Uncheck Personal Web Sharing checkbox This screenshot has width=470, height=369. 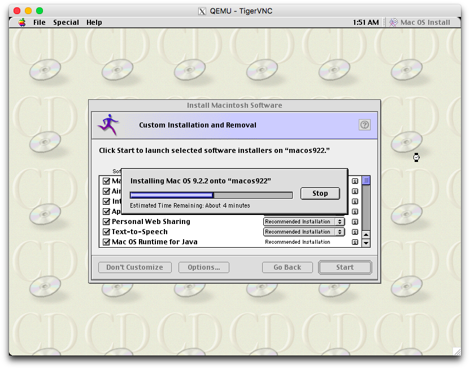[x=106, y=222]
